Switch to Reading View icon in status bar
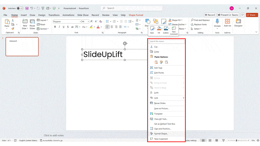 216,140
